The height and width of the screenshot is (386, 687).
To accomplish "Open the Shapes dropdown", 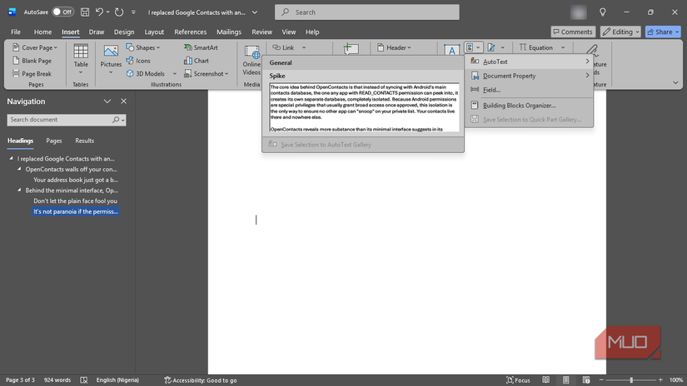I will tap(143, 47).
